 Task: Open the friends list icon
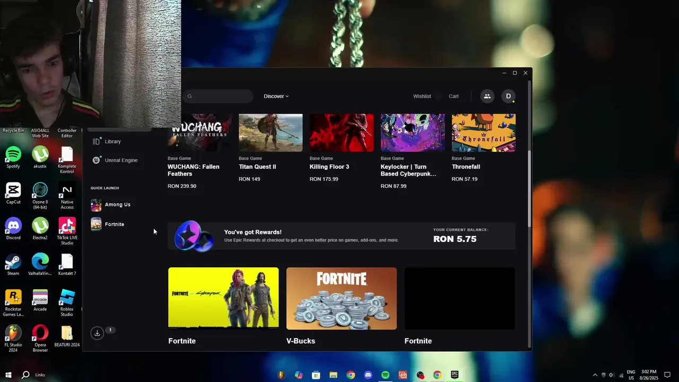[487, 96]
